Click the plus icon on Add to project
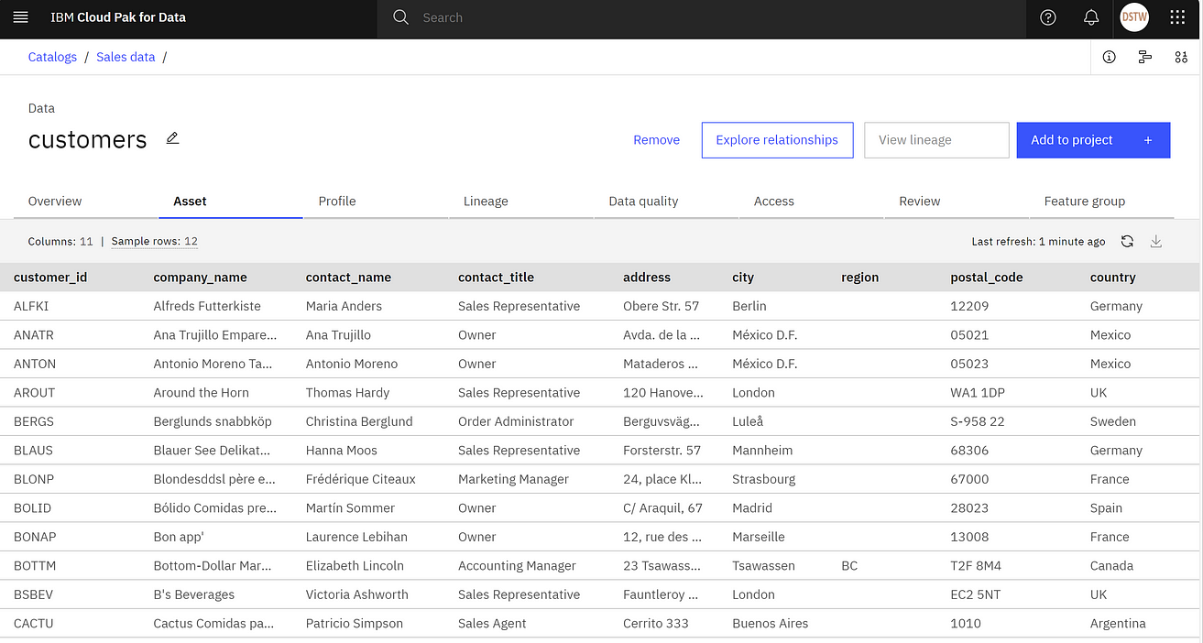The image size is (1203, 643). tap(1148, 140)
